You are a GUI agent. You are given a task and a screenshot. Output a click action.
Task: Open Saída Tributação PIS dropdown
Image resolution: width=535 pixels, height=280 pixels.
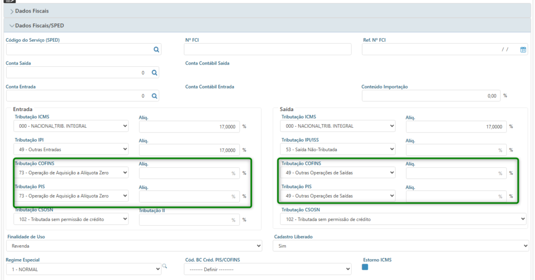tap(338, 196)
